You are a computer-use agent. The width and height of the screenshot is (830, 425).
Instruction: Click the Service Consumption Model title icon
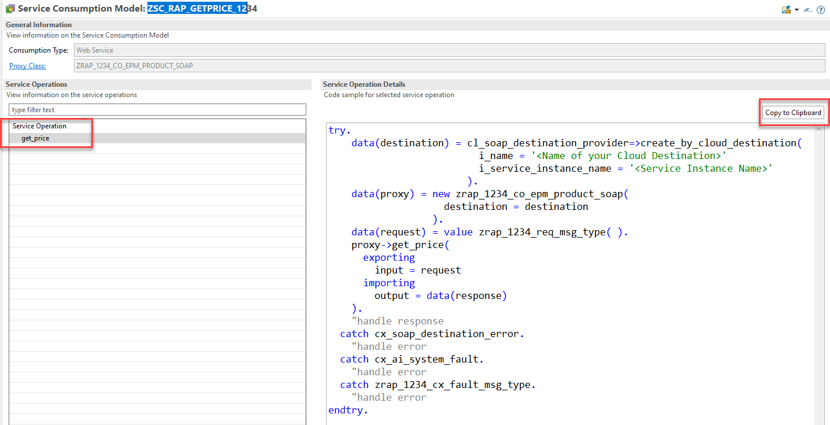point(10,9)
